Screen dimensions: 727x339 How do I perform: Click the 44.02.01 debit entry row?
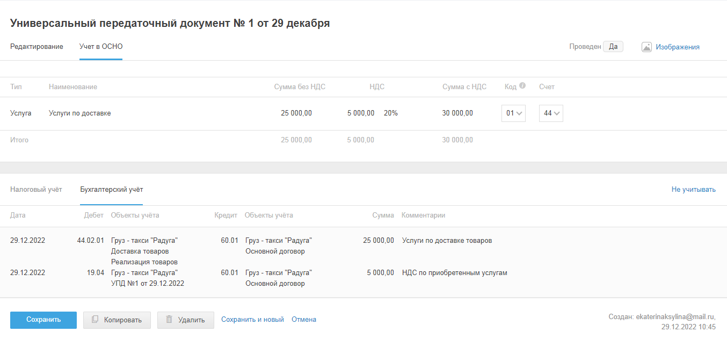click(x=90, y=241)
